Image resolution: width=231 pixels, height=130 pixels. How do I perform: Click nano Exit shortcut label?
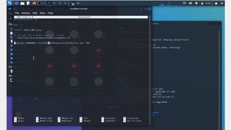click(21, 121)
